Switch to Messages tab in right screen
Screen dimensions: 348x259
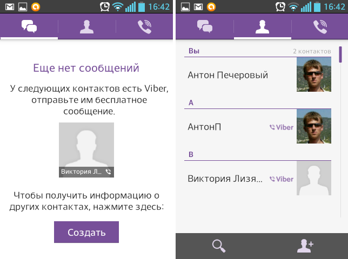pos(205,26)
